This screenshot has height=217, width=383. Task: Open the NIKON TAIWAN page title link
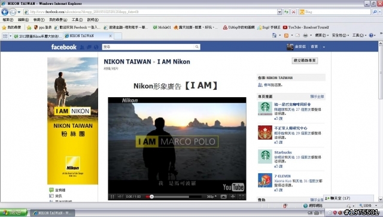127,62
